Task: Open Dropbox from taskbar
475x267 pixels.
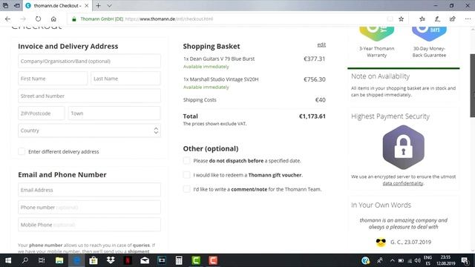Action: pos(111,260)
